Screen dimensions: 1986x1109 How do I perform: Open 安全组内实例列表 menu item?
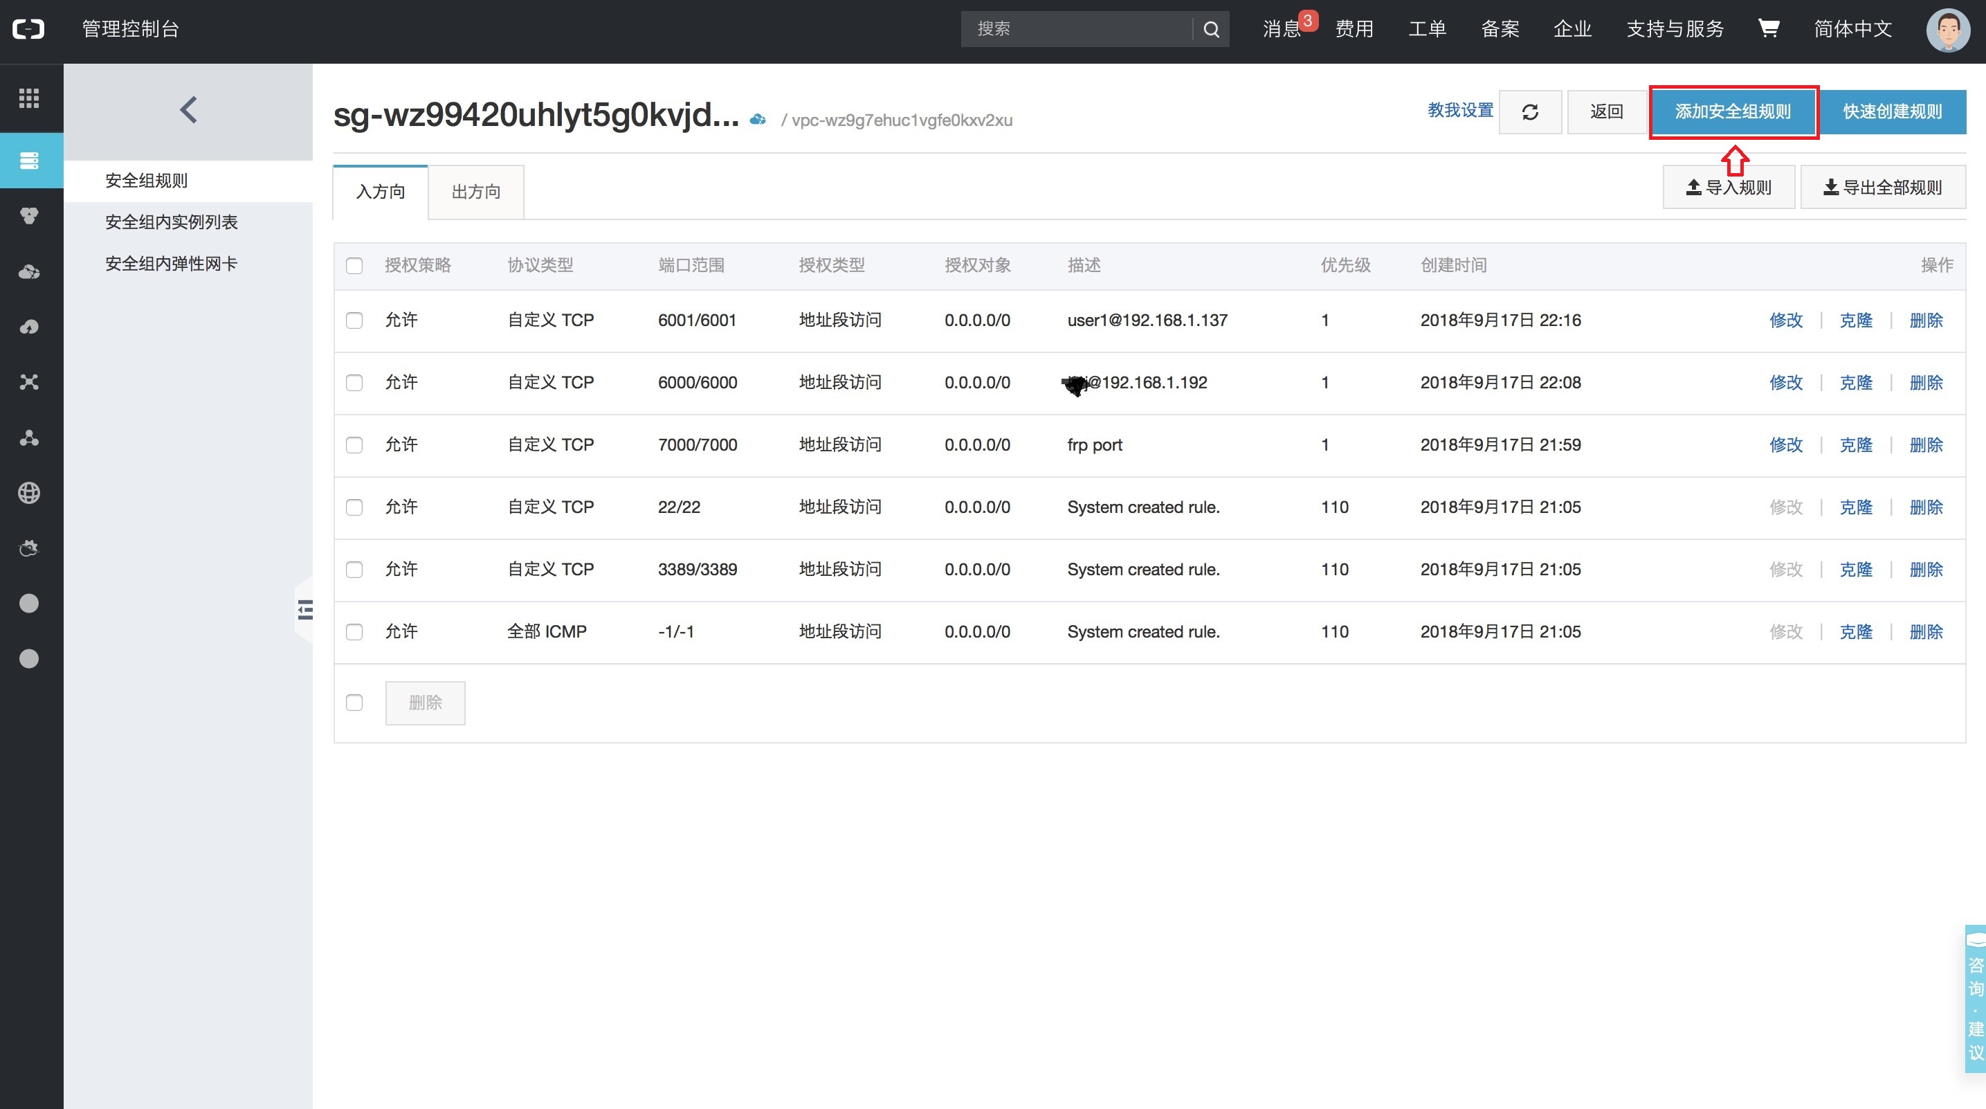tap(171, 222)
